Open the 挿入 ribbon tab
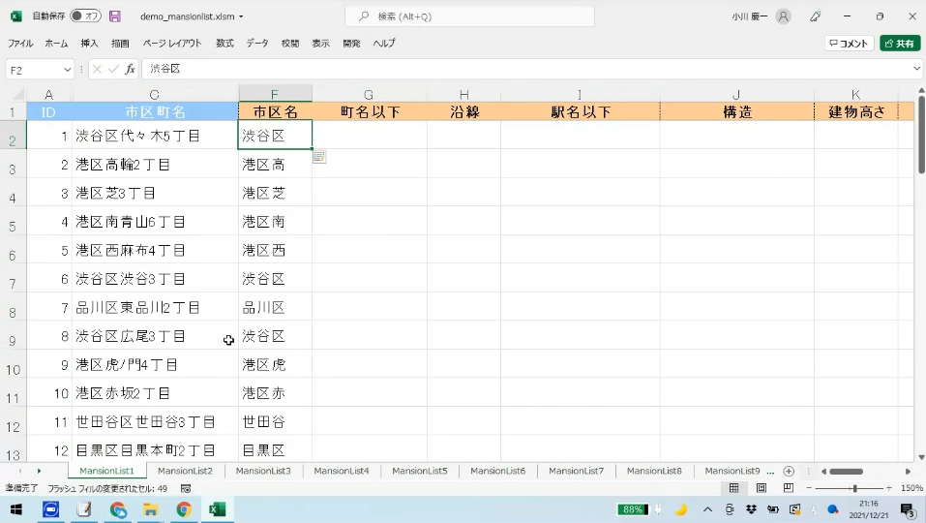 [89, 44]
